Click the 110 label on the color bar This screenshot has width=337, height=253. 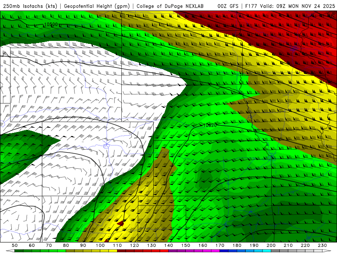(x=118, y=245)
